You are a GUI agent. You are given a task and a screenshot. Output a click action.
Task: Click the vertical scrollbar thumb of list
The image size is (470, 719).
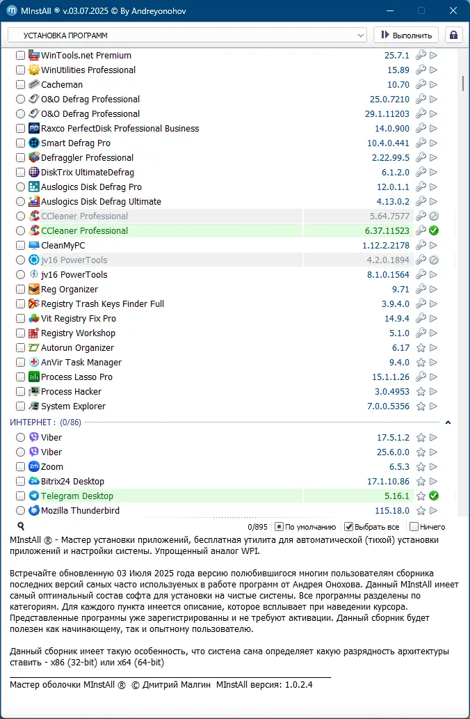pos(463,83)
